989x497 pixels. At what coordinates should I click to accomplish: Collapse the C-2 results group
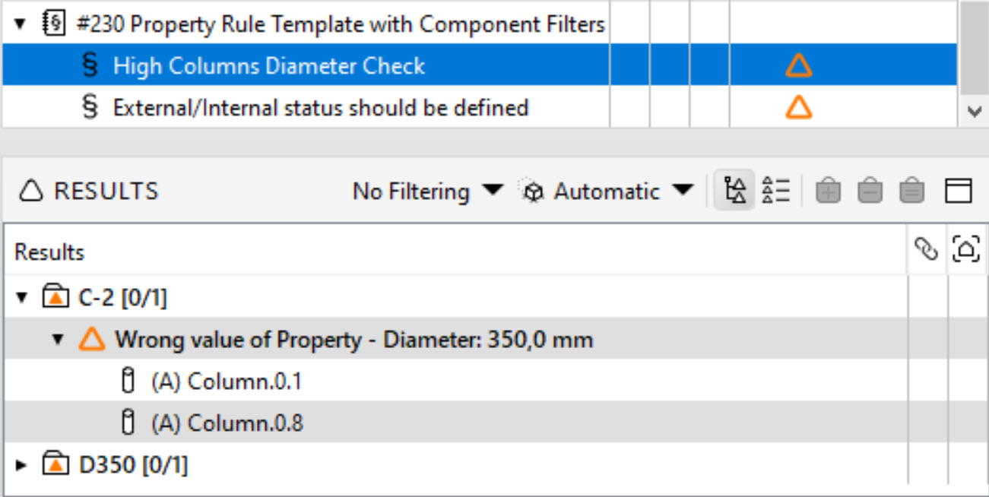point(21,298)
